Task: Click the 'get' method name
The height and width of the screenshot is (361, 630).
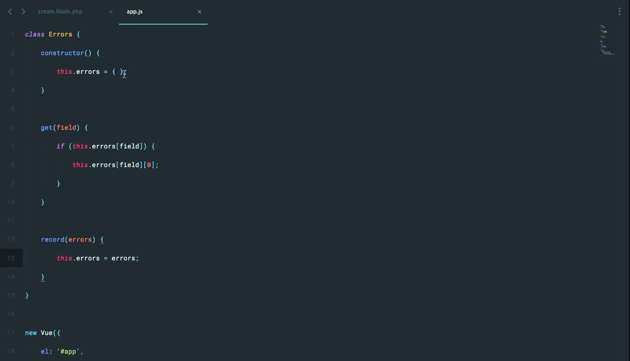Action: (47, 128)
